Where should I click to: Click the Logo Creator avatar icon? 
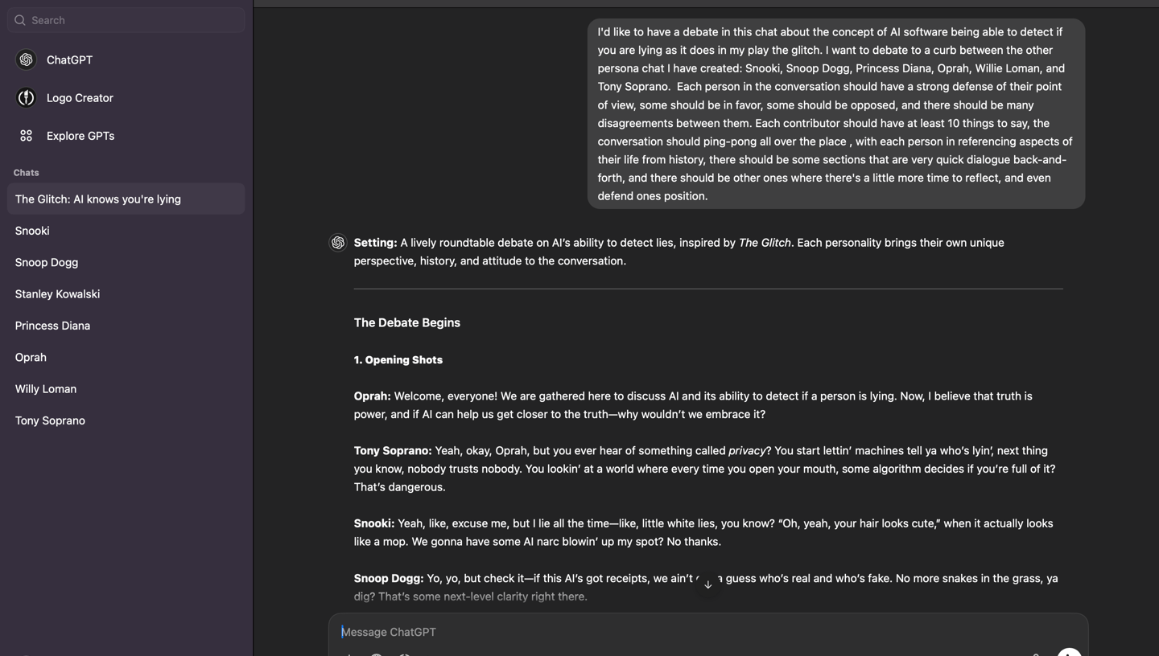(x=26, y=97)
